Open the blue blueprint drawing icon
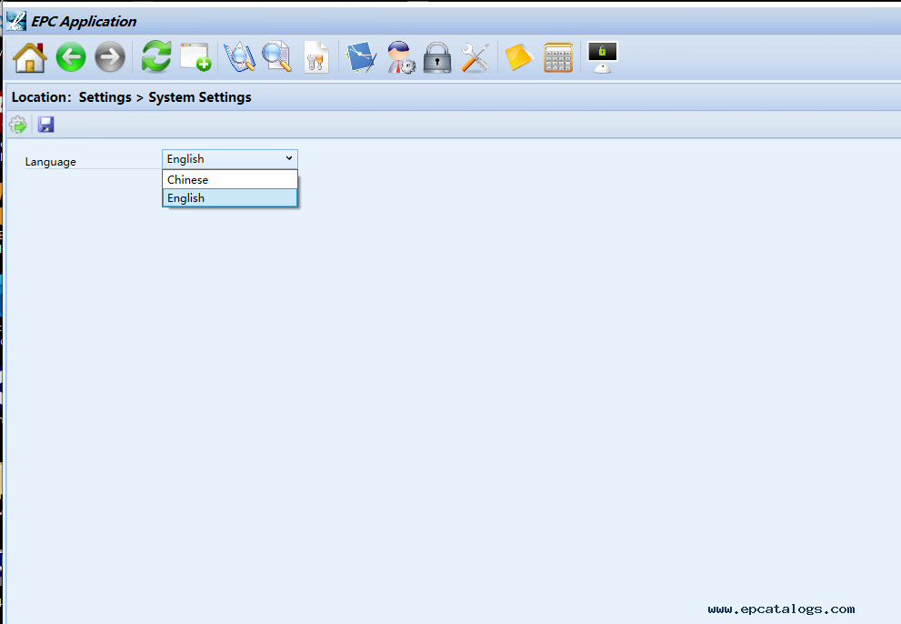The height and width of the screenshot is (624, 901). click(362, 57)
